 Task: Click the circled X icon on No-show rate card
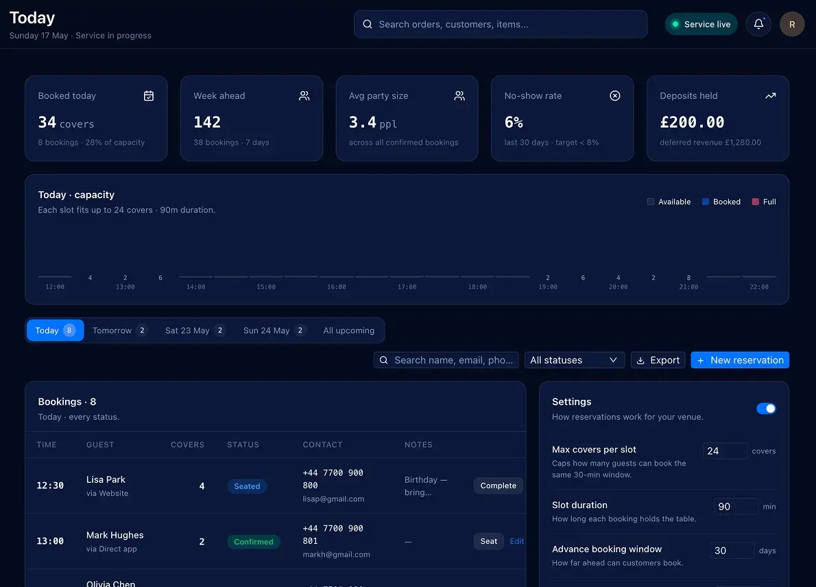615,96
